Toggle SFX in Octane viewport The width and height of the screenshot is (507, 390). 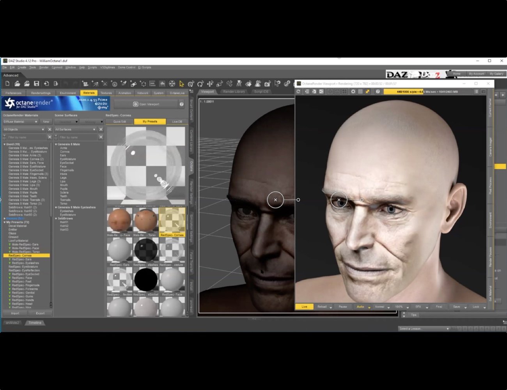418,307
